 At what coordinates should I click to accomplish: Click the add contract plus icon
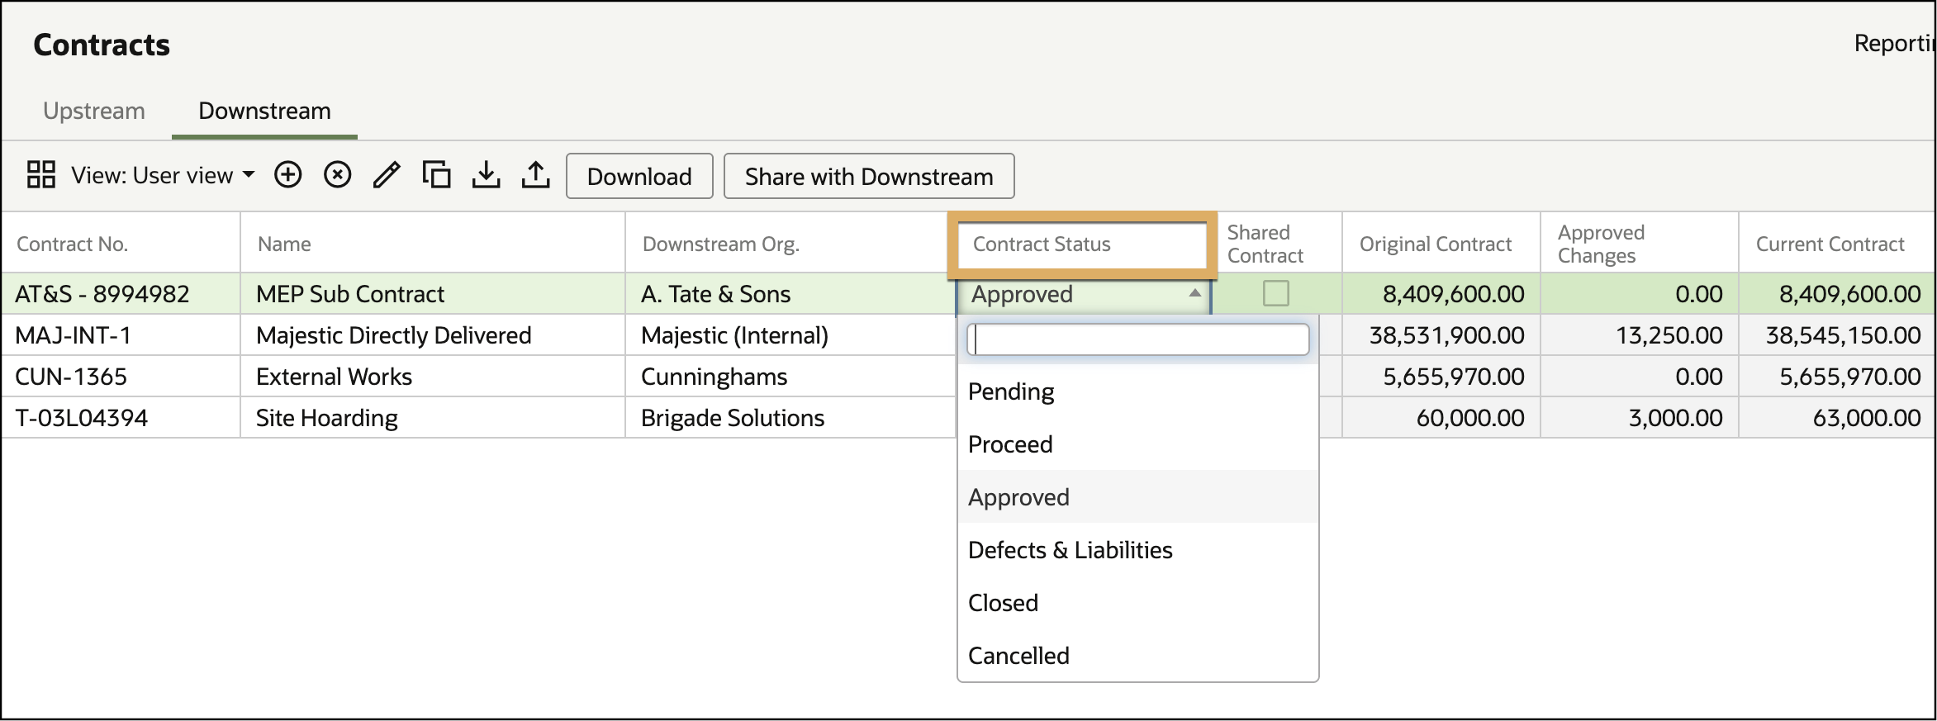288,175
